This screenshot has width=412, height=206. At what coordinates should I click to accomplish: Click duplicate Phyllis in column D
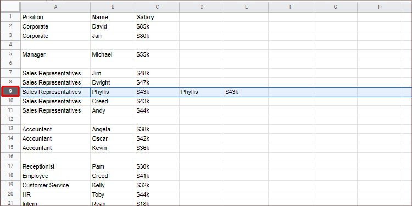[202, 92]
